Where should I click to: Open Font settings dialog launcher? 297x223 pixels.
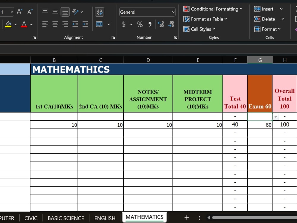[34, 37]
